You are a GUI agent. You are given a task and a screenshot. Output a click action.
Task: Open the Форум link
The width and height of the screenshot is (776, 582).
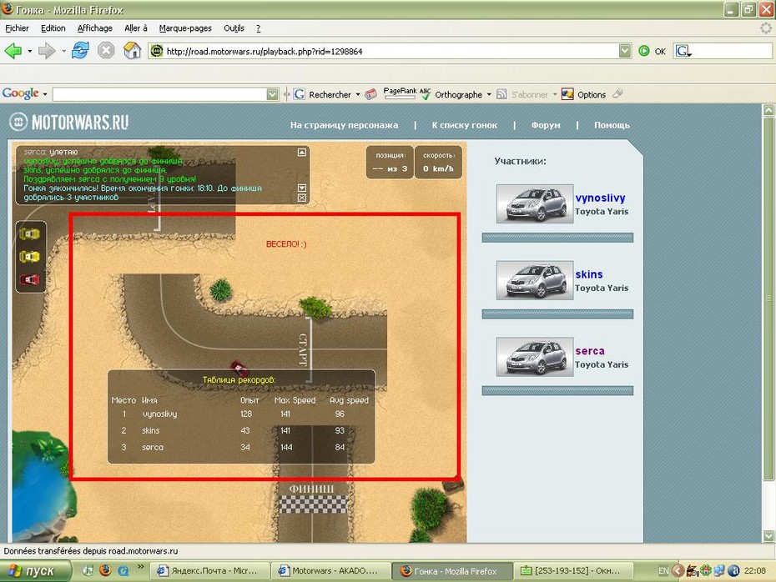click(546, 125)
